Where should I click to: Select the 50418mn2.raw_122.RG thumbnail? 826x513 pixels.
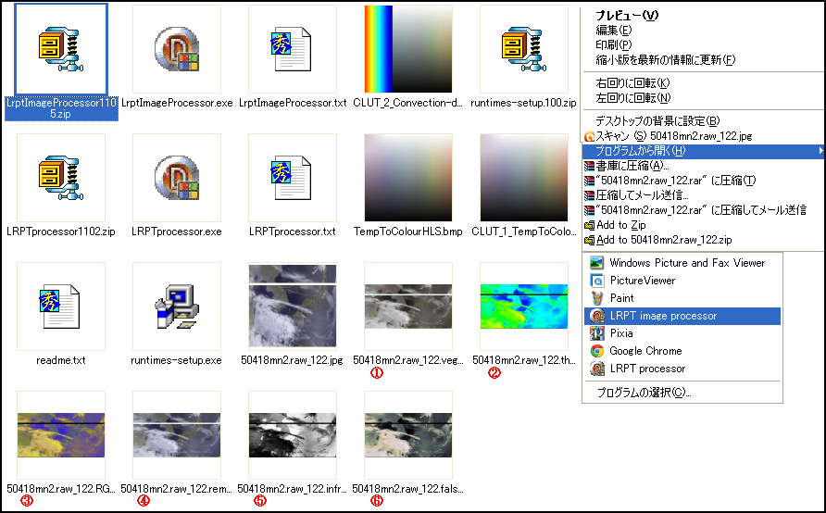click(x=61, y=435)
